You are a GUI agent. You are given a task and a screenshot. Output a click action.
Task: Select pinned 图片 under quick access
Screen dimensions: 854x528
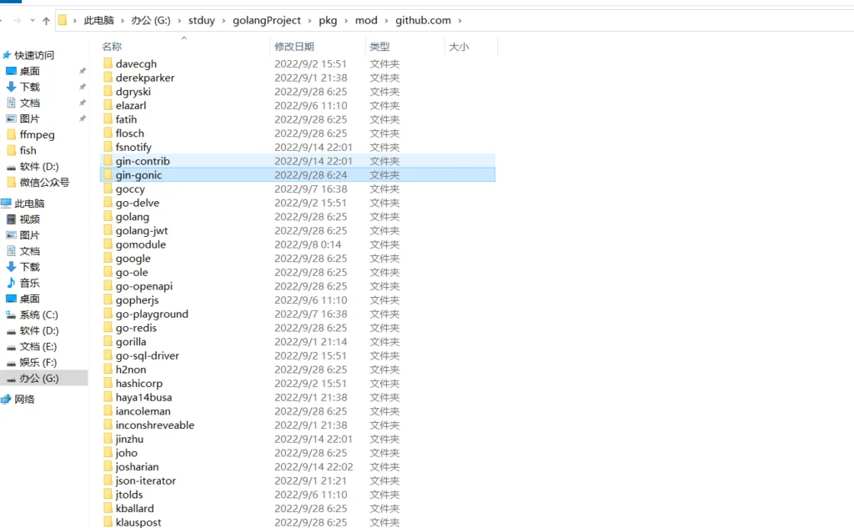coord(29,118)
